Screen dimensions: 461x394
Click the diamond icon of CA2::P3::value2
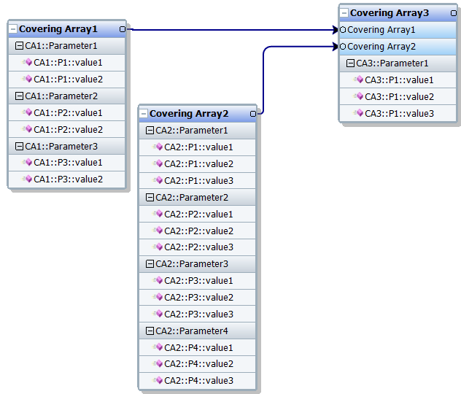[158, 297]
